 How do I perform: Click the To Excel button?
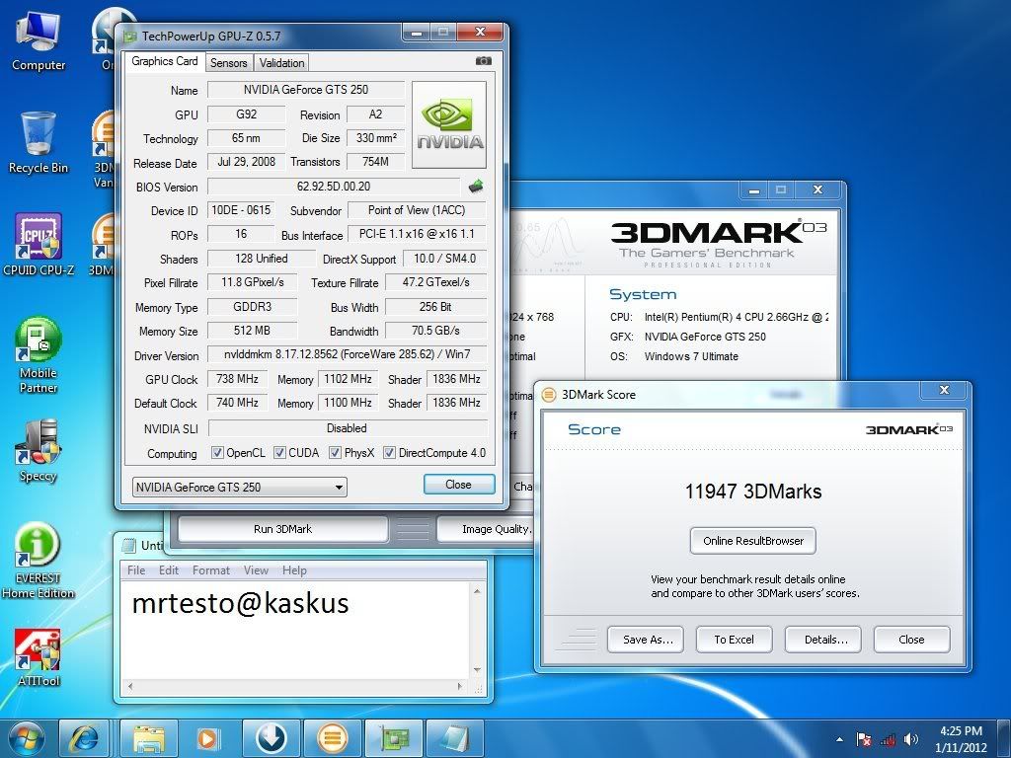735,640
